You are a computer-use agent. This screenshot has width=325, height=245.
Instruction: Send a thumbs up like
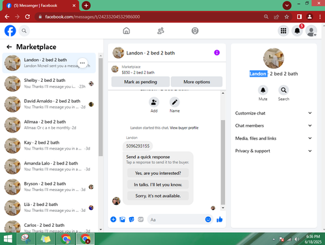(x=220, y=220)
